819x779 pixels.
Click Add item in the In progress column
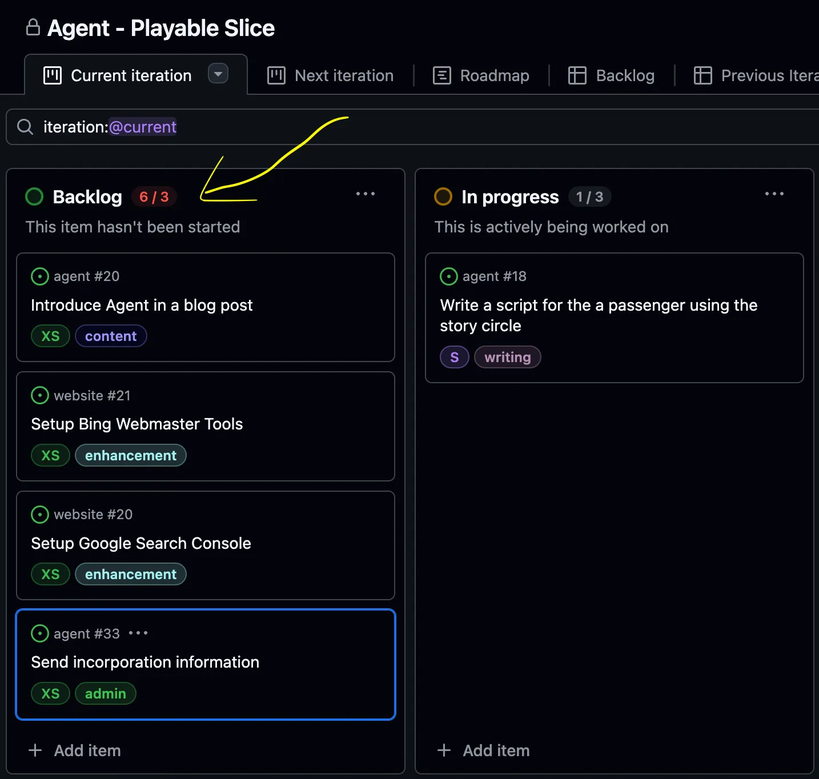pyautogui.click(x=483, y=750)
